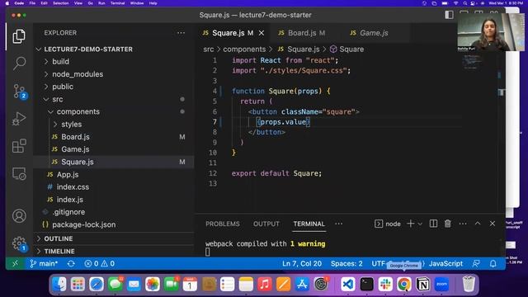Click components in the breadcrumb path
Viewport: 528px width, 297px height.
pos(244,49)
